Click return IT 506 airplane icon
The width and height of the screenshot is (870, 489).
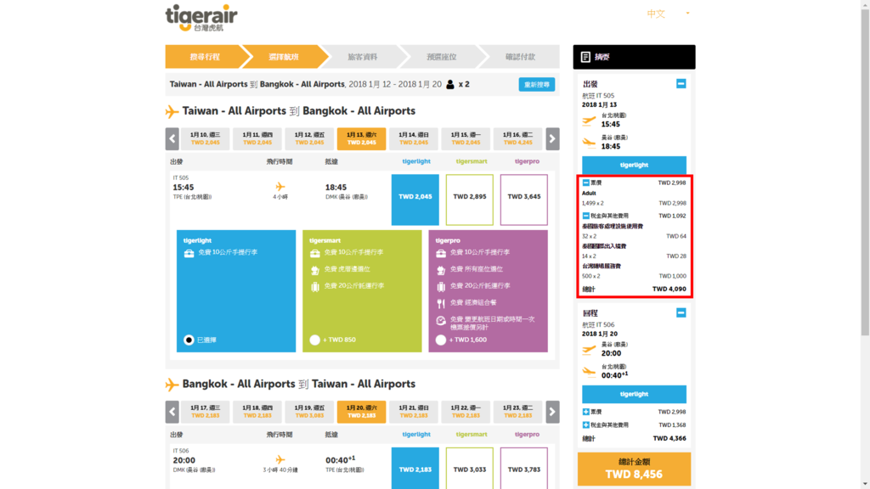coord(280,459)
